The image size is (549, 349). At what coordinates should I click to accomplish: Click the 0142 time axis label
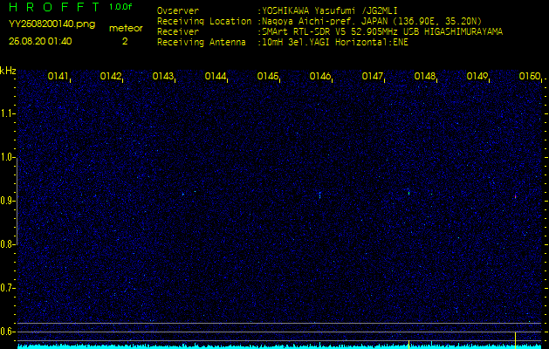click(x=110, y=76)
